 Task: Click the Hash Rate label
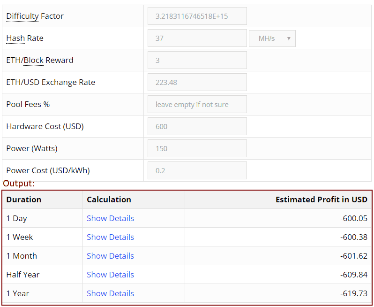pos(24,38)
